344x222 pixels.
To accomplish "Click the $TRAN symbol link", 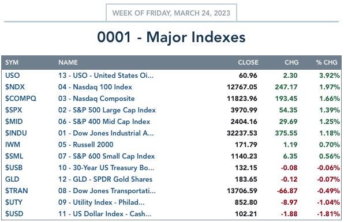I will [x=17, y=191].
